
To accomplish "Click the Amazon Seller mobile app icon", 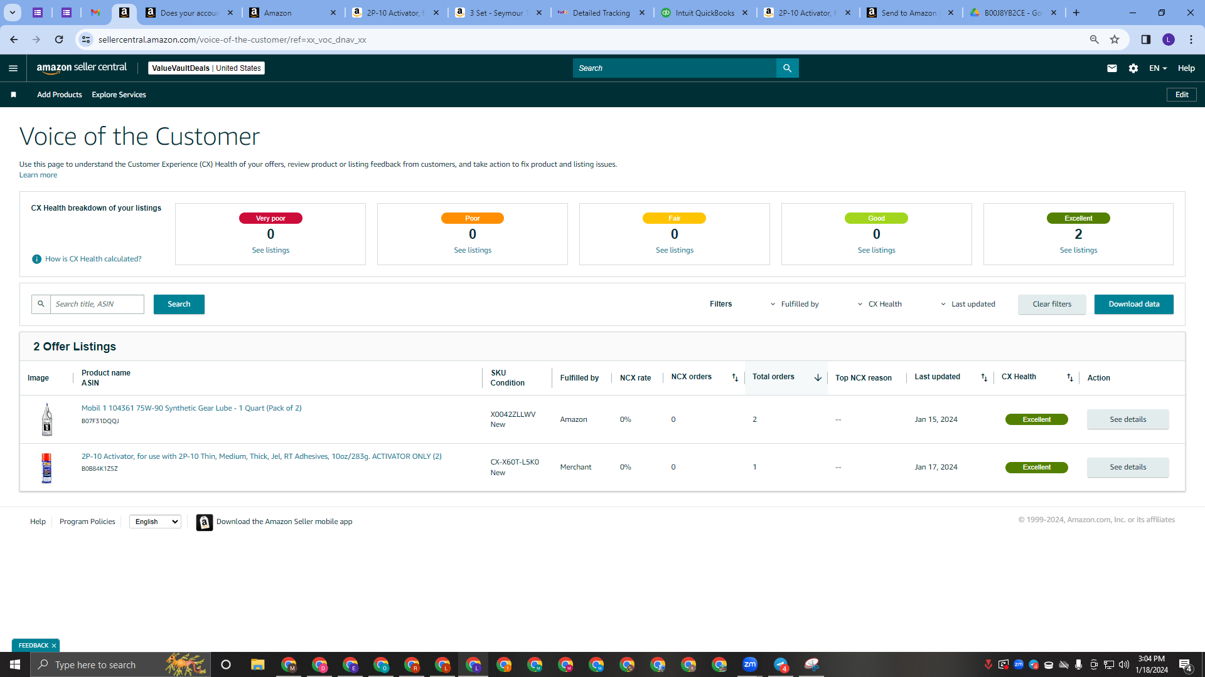I will 204,522.
